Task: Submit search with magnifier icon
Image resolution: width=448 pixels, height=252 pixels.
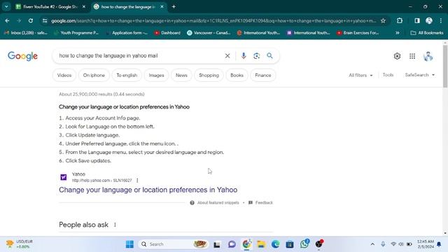Action: pos(269,56)
